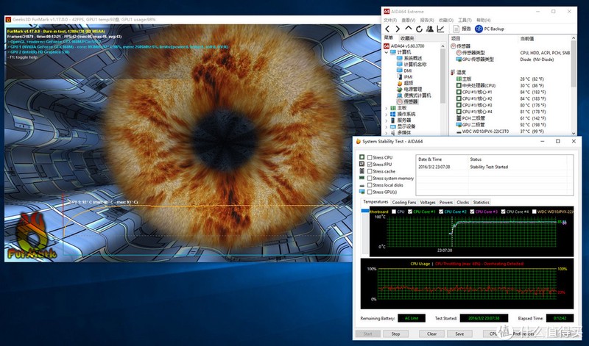Click the Clear button in Stability Test
This screenshot has height=346, width=589.
coord(431,334)
